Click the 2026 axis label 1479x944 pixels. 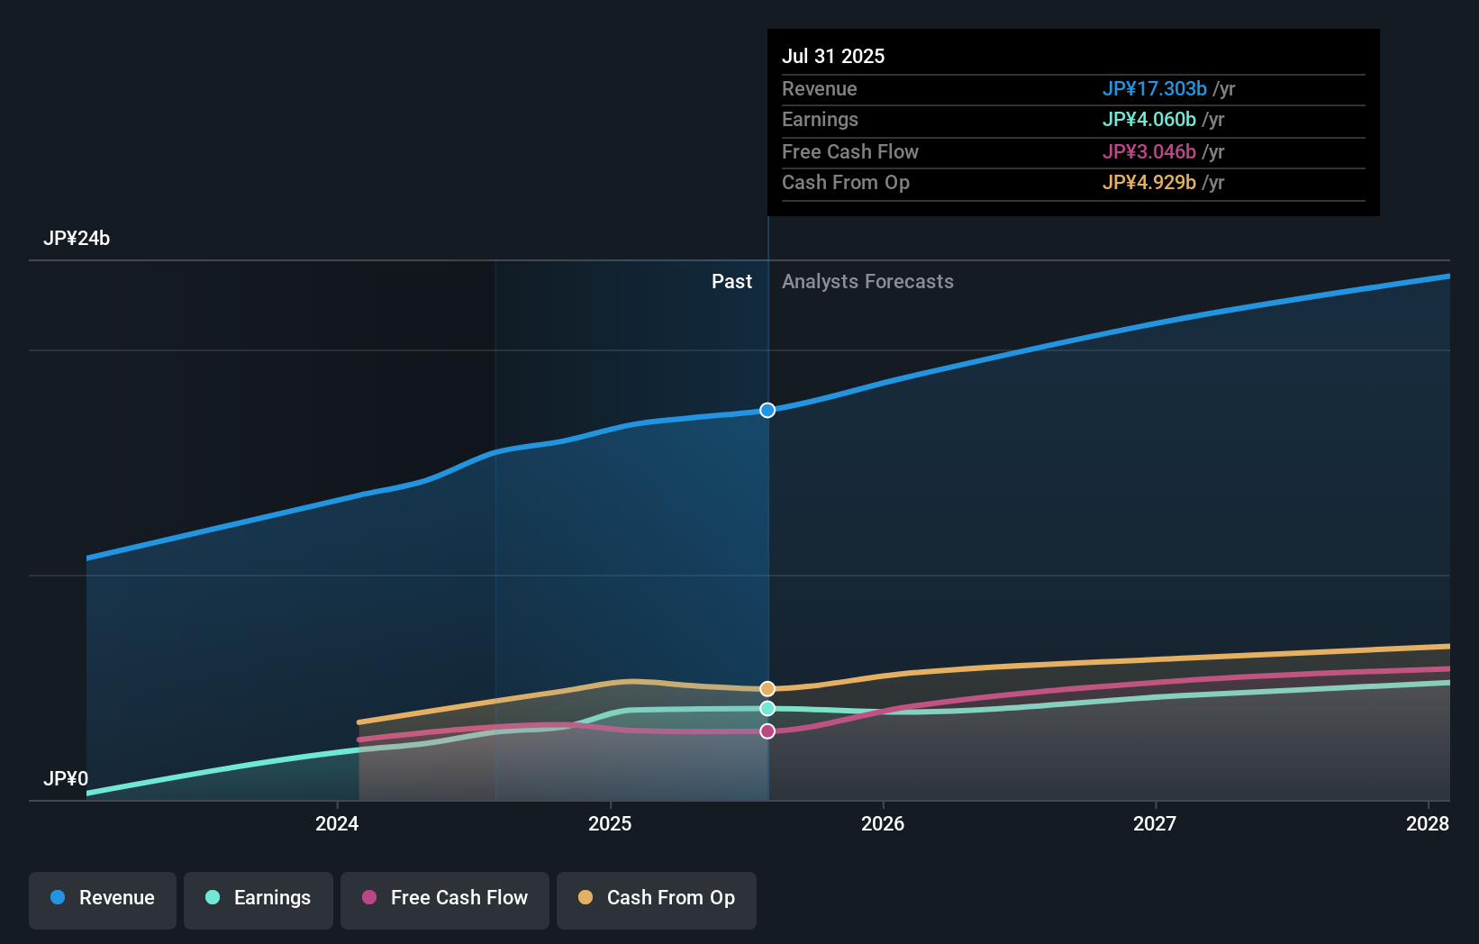[x=885, y=823]
